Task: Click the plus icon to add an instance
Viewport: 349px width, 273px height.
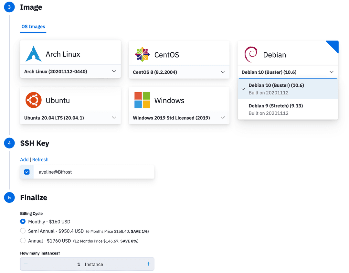Action: pyautogui.click(x=149, y=264)
